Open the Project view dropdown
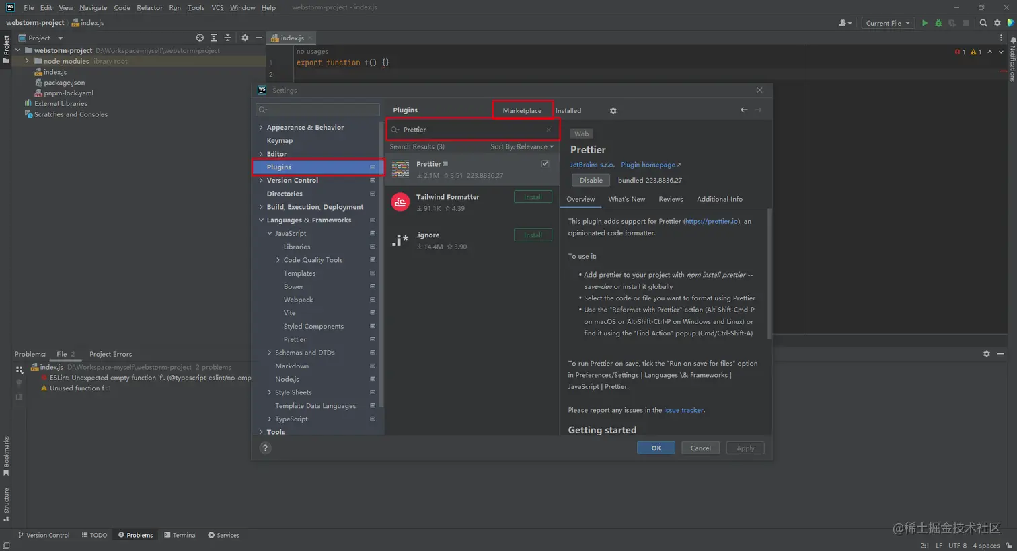The height and width of the screenshot is (551, 1017). 40,38
